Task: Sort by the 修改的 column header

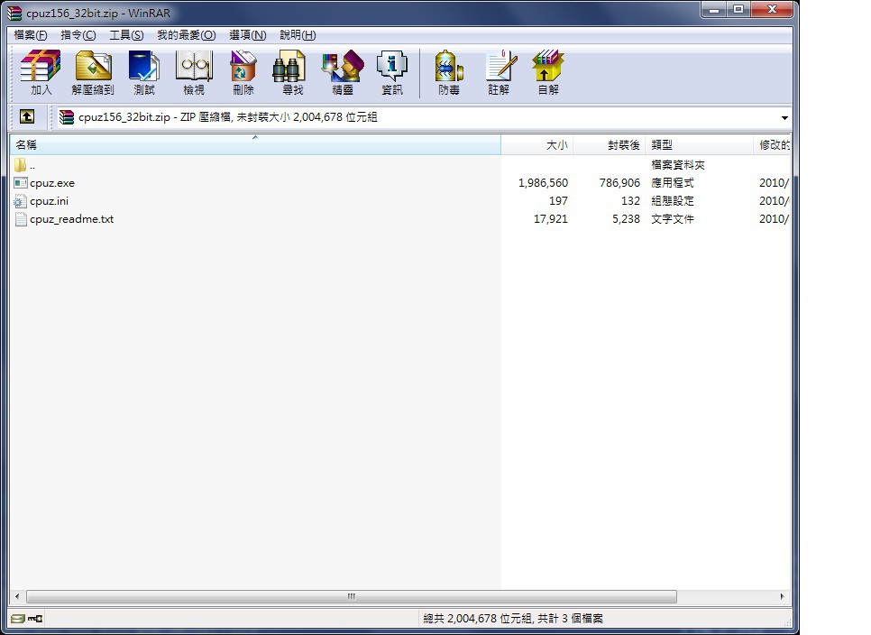Action: click(774, 145)
